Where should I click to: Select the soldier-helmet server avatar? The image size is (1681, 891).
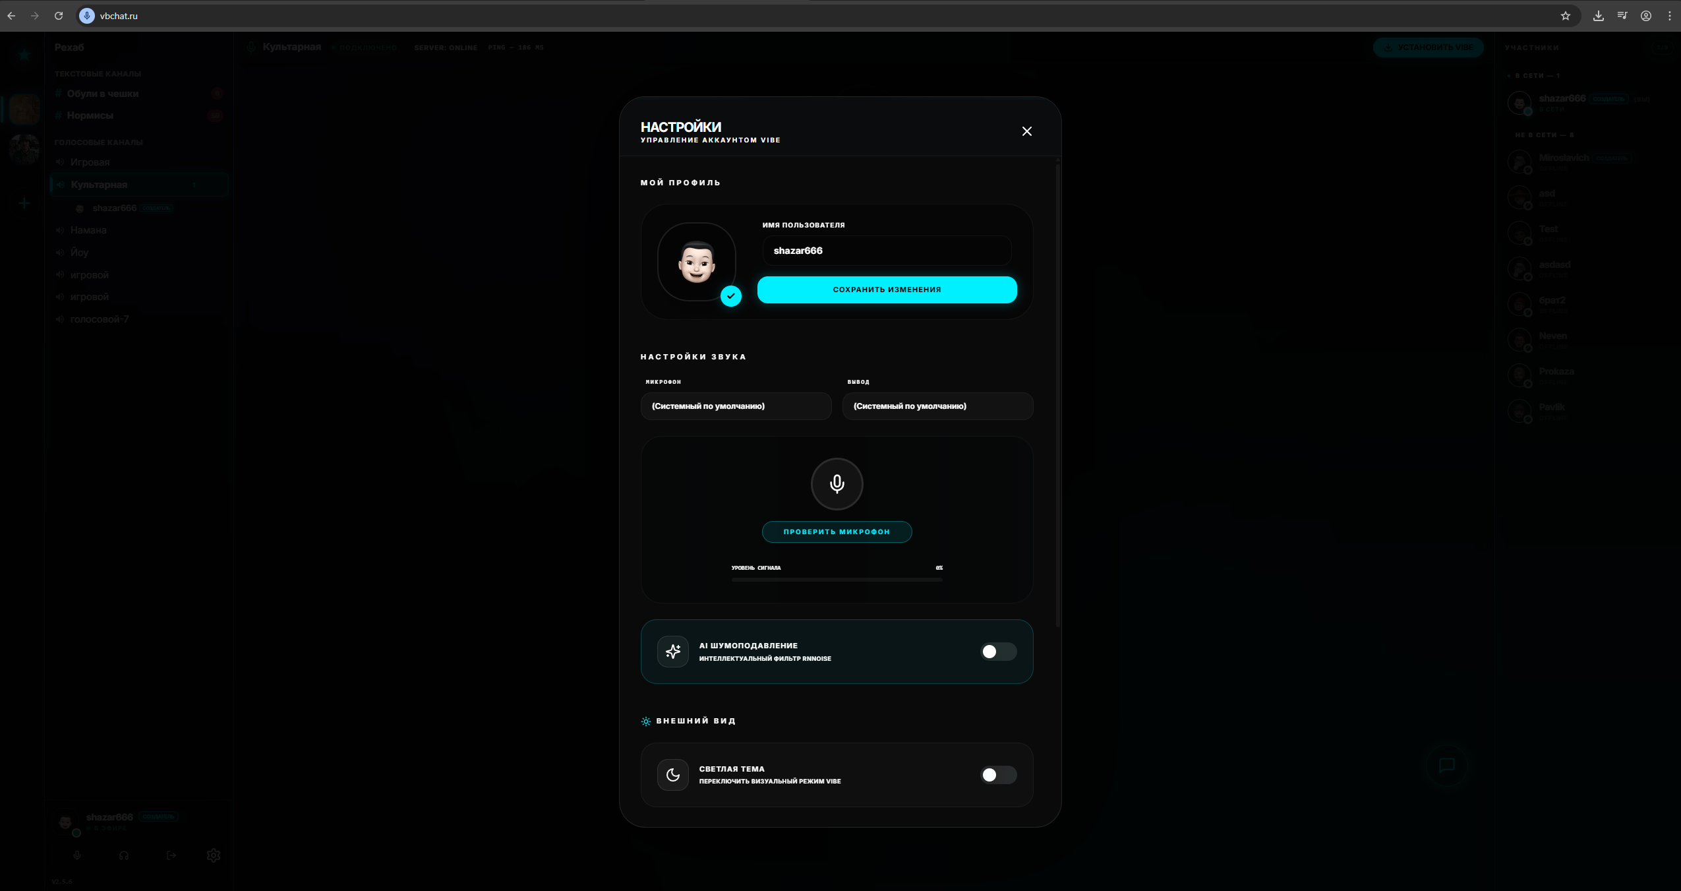(x=24, y=149)
